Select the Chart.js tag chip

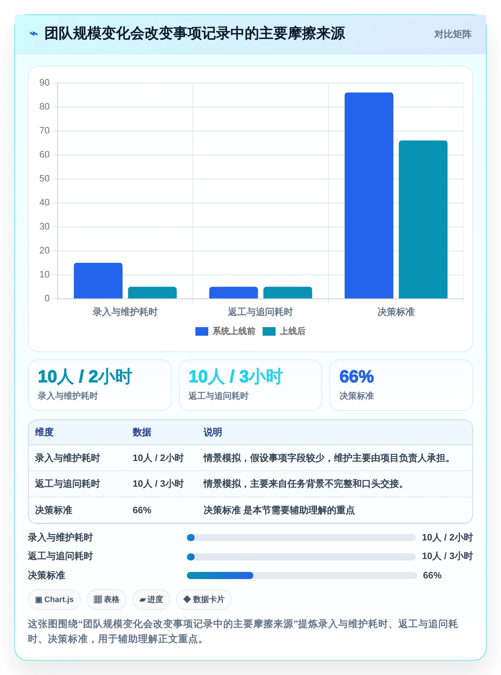(x=54, y=599)
